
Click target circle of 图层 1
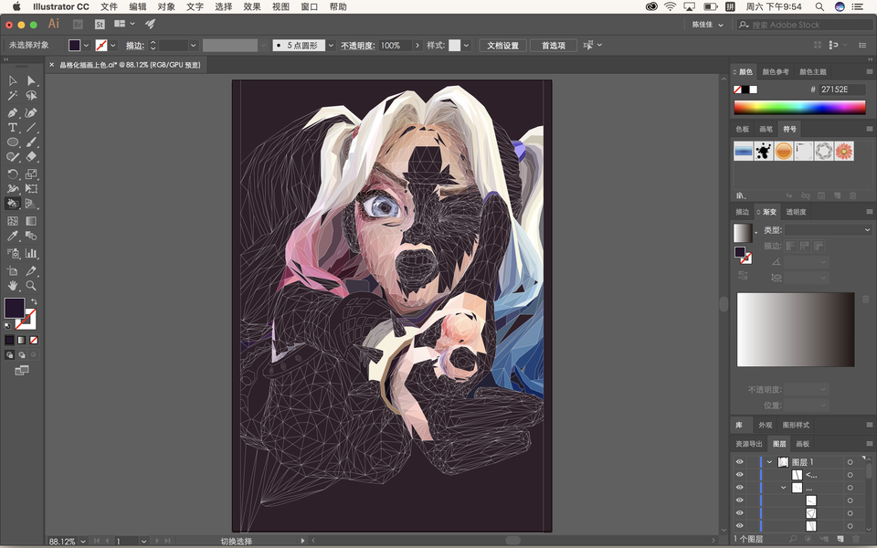pyautogui.click(x=850, y=462)
